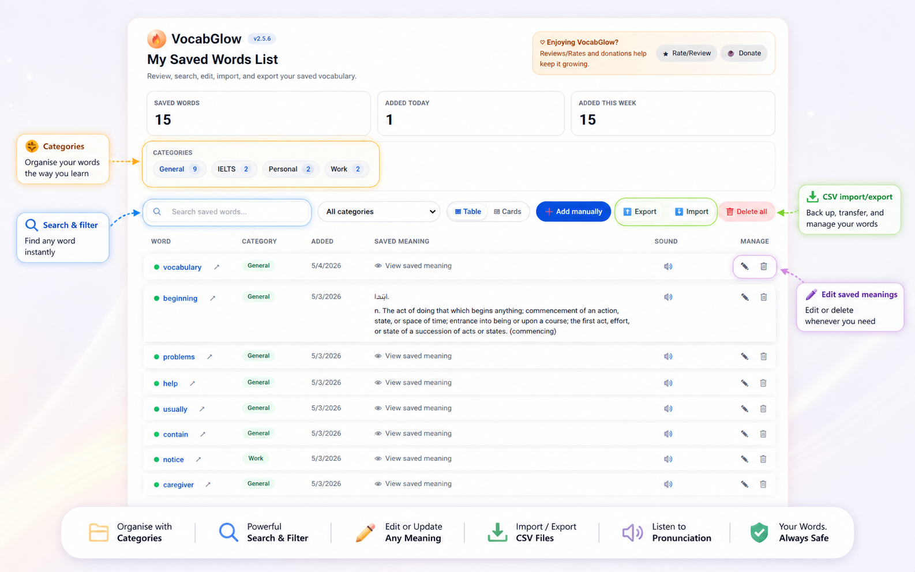Show saved meaning for caregiver
The width and height of the screenshot is (915, 572).
[413, 484]
